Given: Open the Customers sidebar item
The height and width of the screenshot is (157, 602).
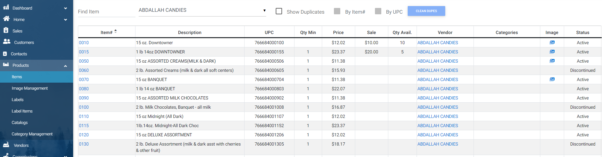Looking at the screenshot, I should click(37, 42).
